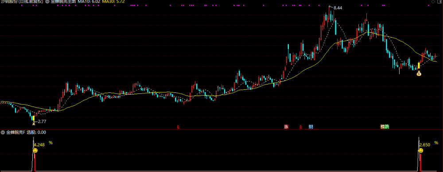The height and width of the screenshot is (172, 443).
Task: Click the 2.650 signal value
Action: pos(425,145)
